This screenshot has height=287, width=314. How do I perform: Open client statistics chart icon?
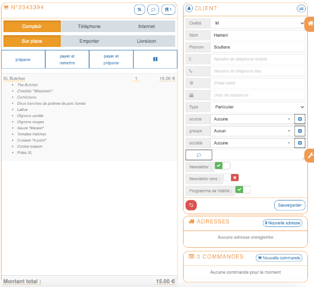pyautogui.click(x=300, y=9)
